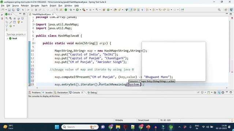Collapse the import fold on line 3
This screenshot has width=234, height=131.
pos(35,24)
